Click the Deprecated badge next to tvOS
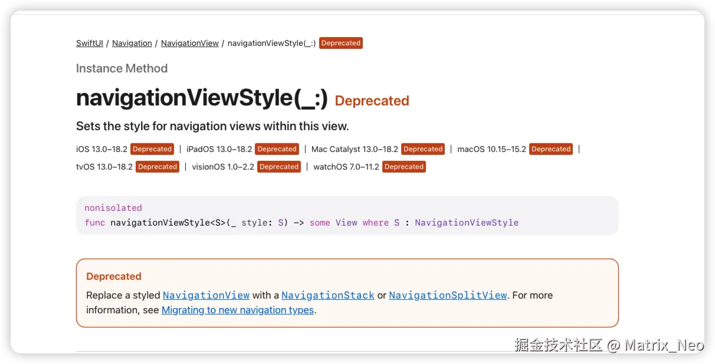Image resolution: width=715 pixels, height=364 pixels. point(158,167)
